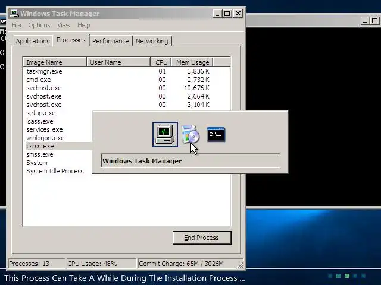Click the CPU Usage: 48% status entry
Viewport: 381px width, 285px height.
click(x=101, y=264)
